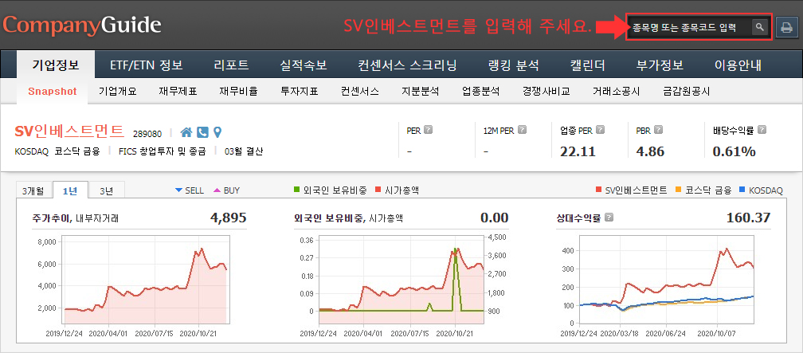803x353 pixels.
Task: Open the ETF/ETN 정보 menu
Action: tap(147, 65)
